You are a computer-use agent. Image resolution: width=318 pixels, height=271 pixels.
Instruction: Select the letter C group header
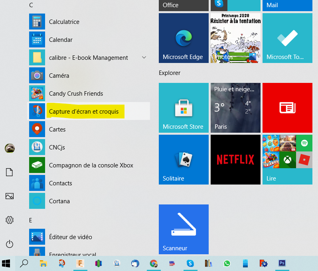coord(31,5)
